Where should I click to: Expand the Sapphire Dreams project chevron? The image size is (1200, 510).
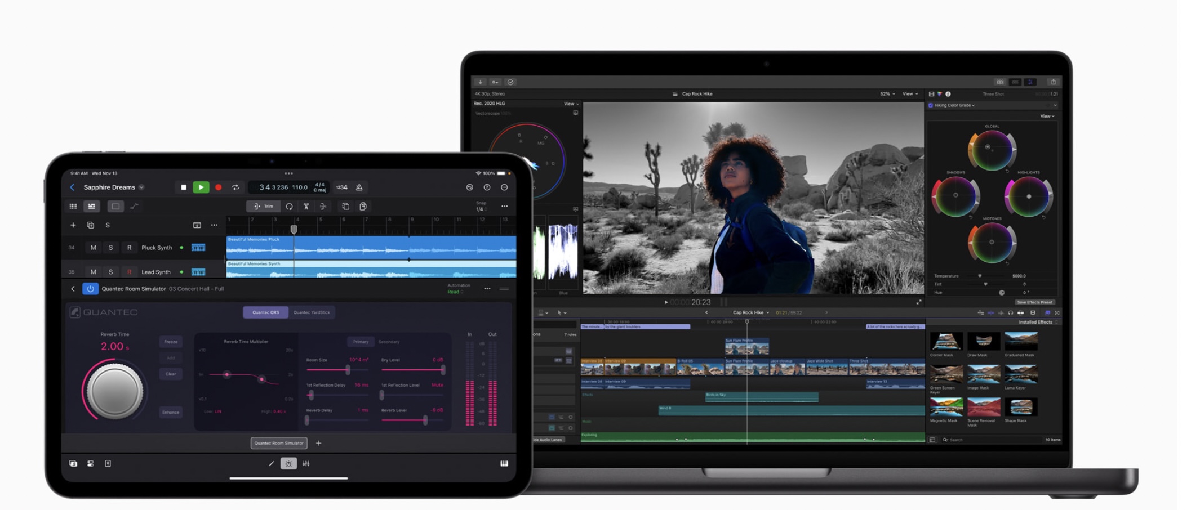[x=141, y=187]
